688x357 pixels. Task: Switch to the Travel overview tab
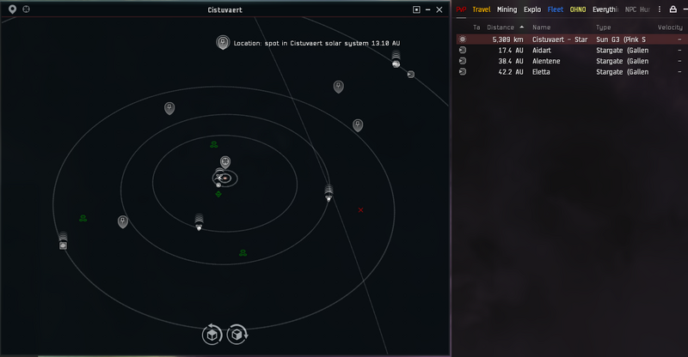[x=482, y=9]
